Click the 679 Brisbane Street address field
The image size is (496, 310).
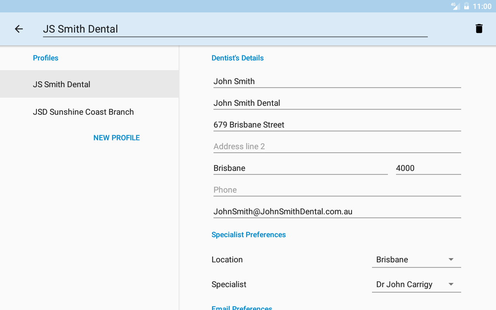tap(336, 125)
